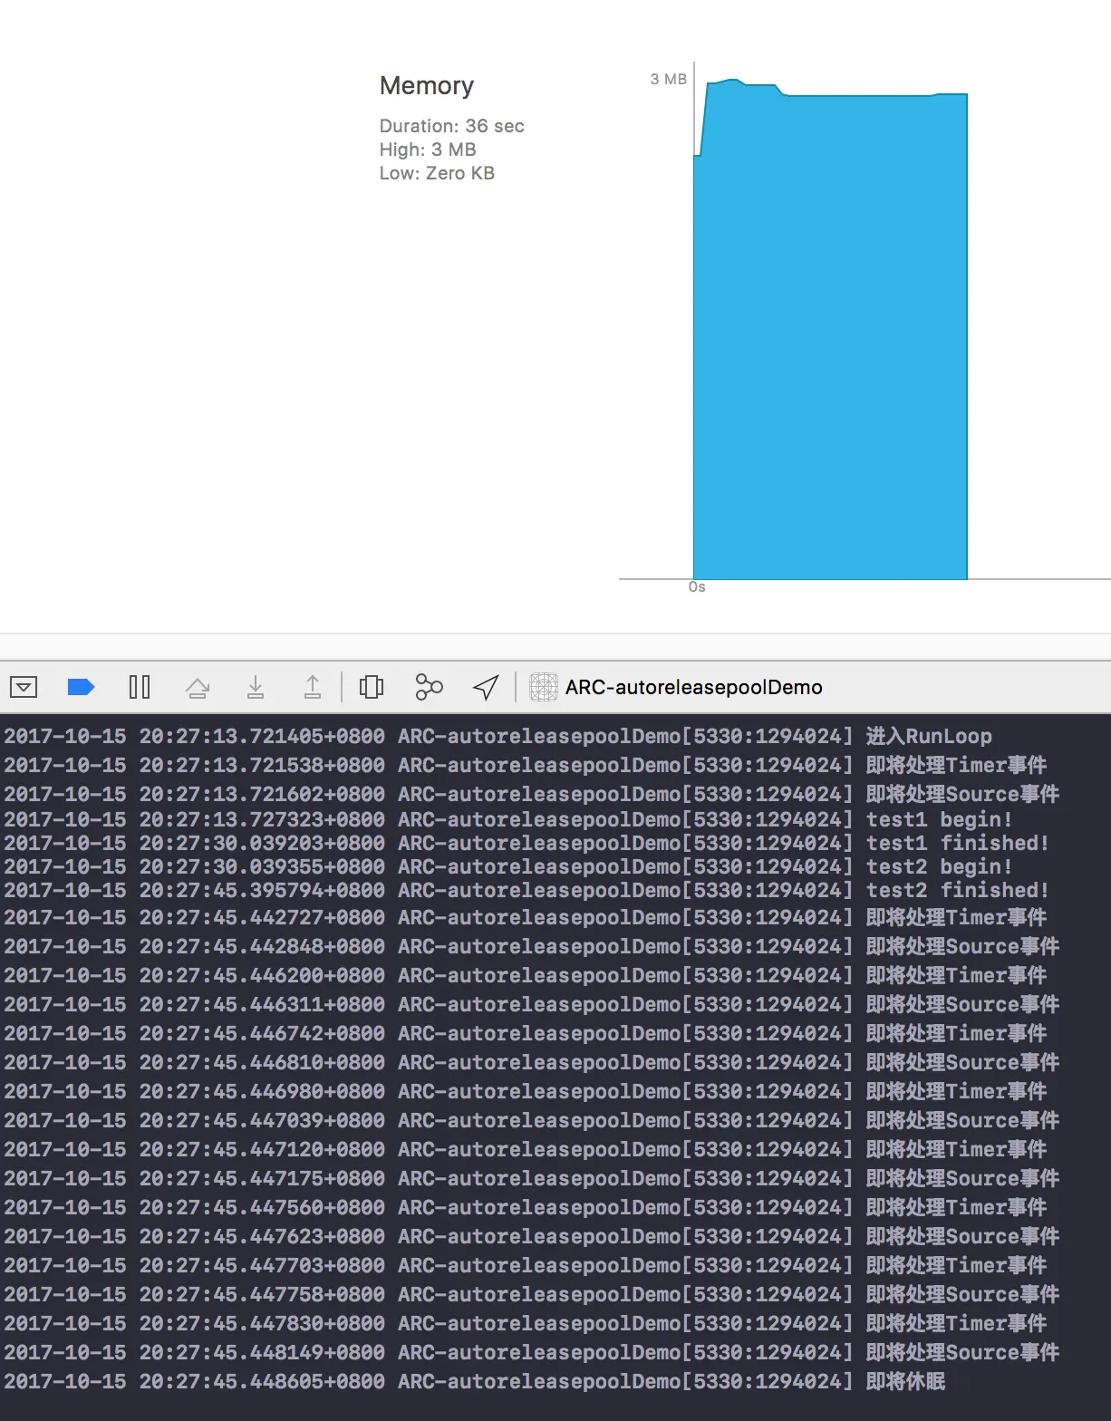The width and height of the screenshot is (1111, 1421).
Task: Click the test1 finished! log line
Action: click(x=527, y=843)
